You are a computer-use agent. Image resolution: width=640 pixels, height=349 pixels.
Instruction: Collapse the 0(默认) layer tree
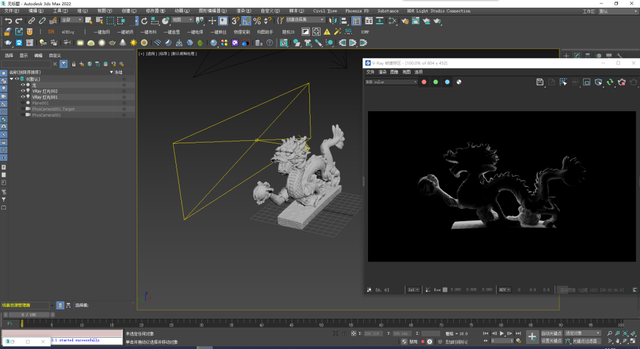(x=11, y=79)
